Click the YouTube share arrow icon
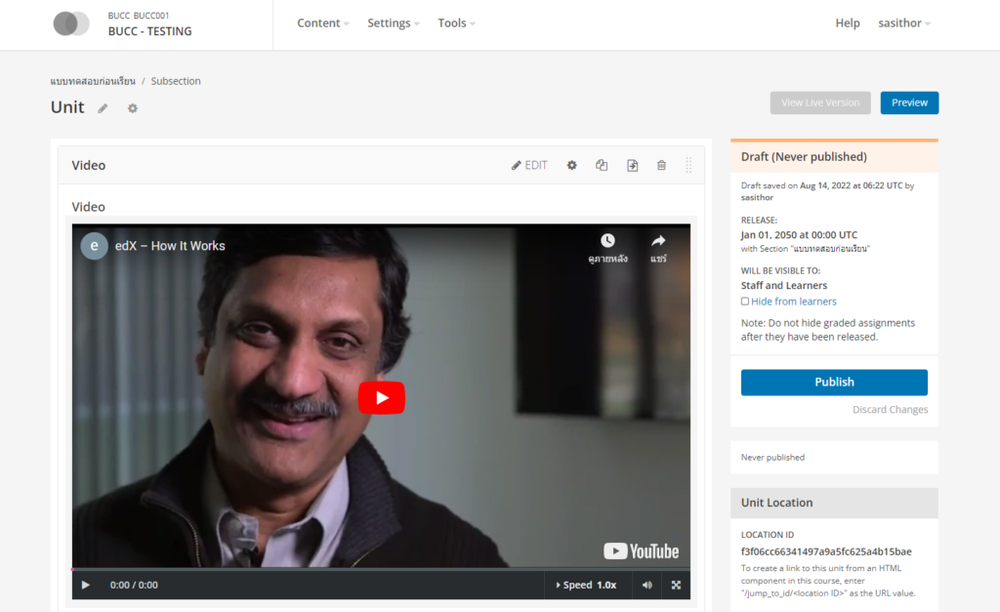The height and width of the screenshot is (612, 1000). pyautogui.click(x=658, y=241)
